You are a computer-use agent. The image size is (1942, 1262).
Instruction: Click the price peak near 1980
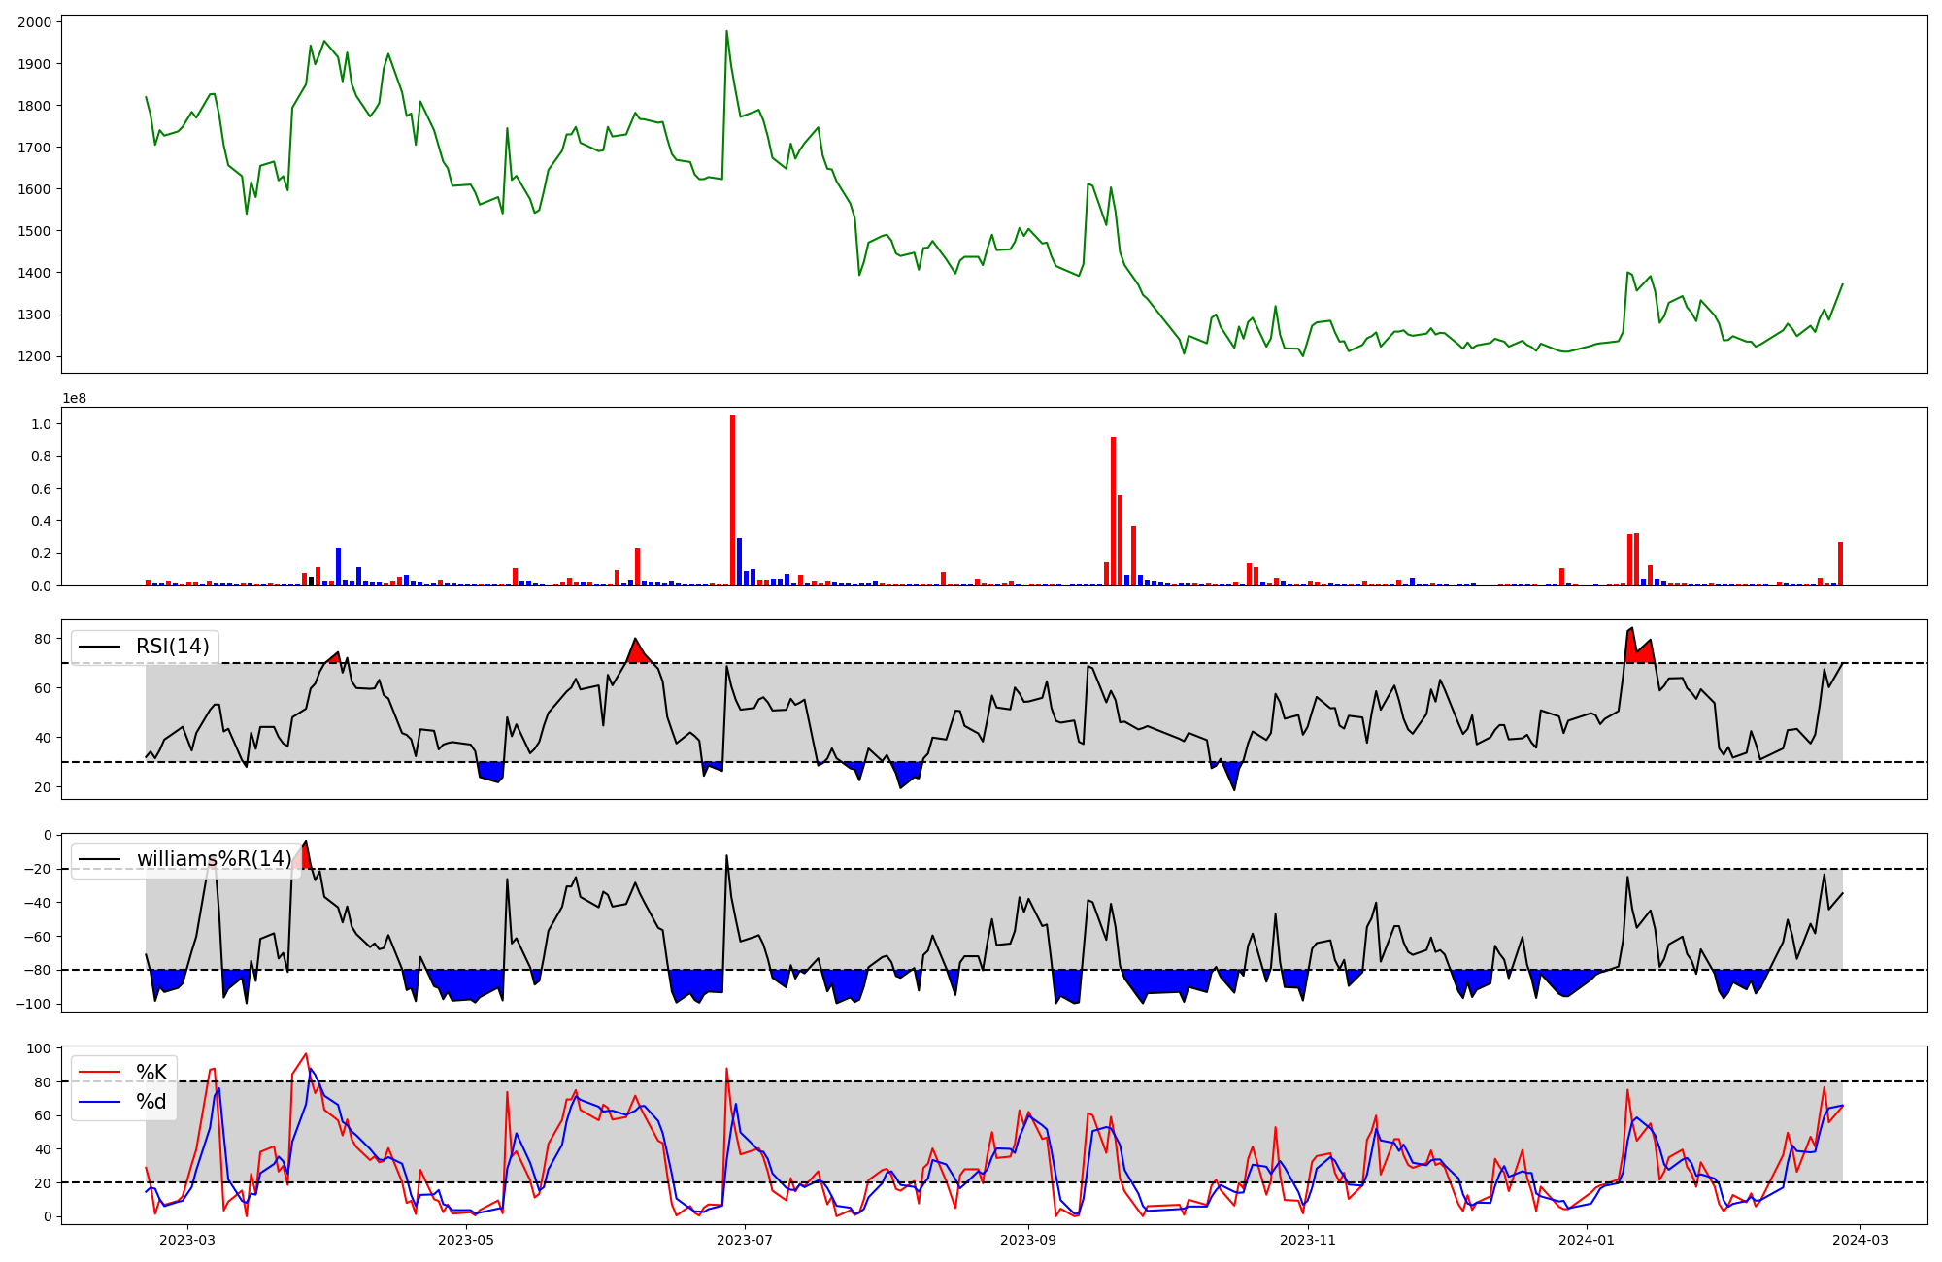click(726, 32)
